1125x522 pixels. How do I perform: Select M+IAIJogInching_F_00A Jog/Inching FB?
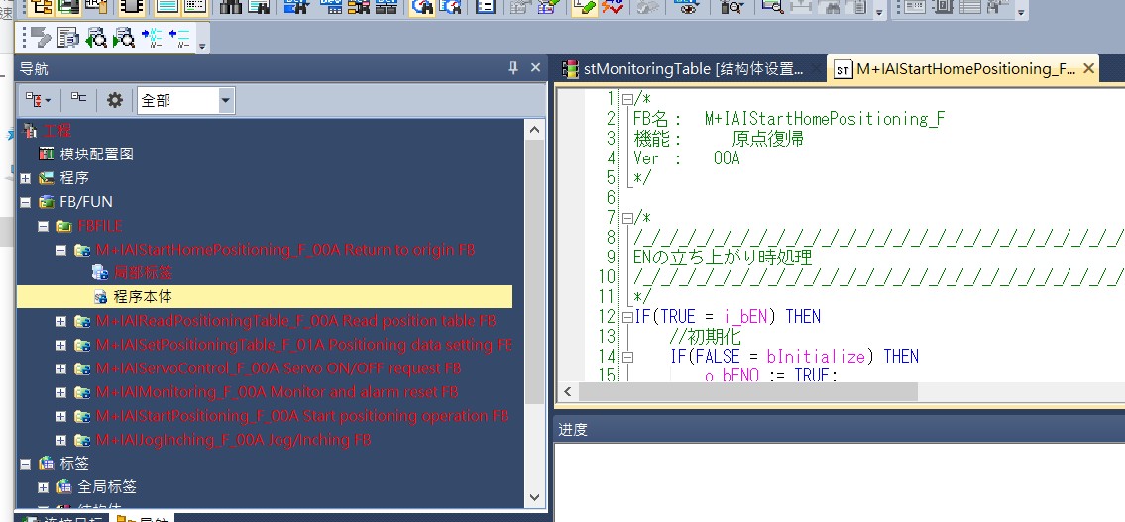(233, 440)
